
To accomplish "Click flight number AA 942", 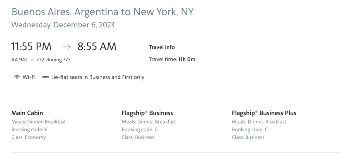I will [19, 60].
